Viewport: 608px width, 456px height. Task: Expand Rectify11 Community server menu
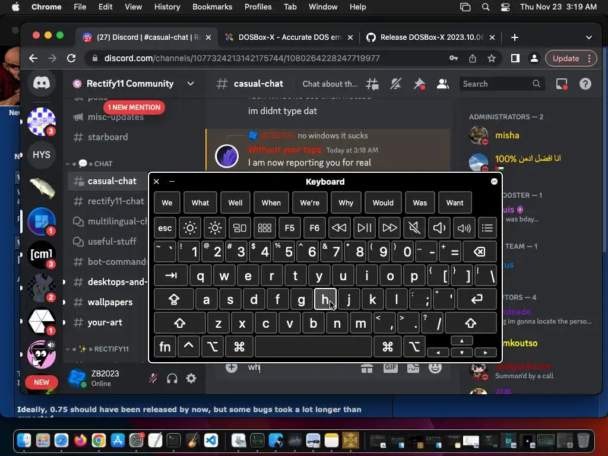click(x=191, y=83)
